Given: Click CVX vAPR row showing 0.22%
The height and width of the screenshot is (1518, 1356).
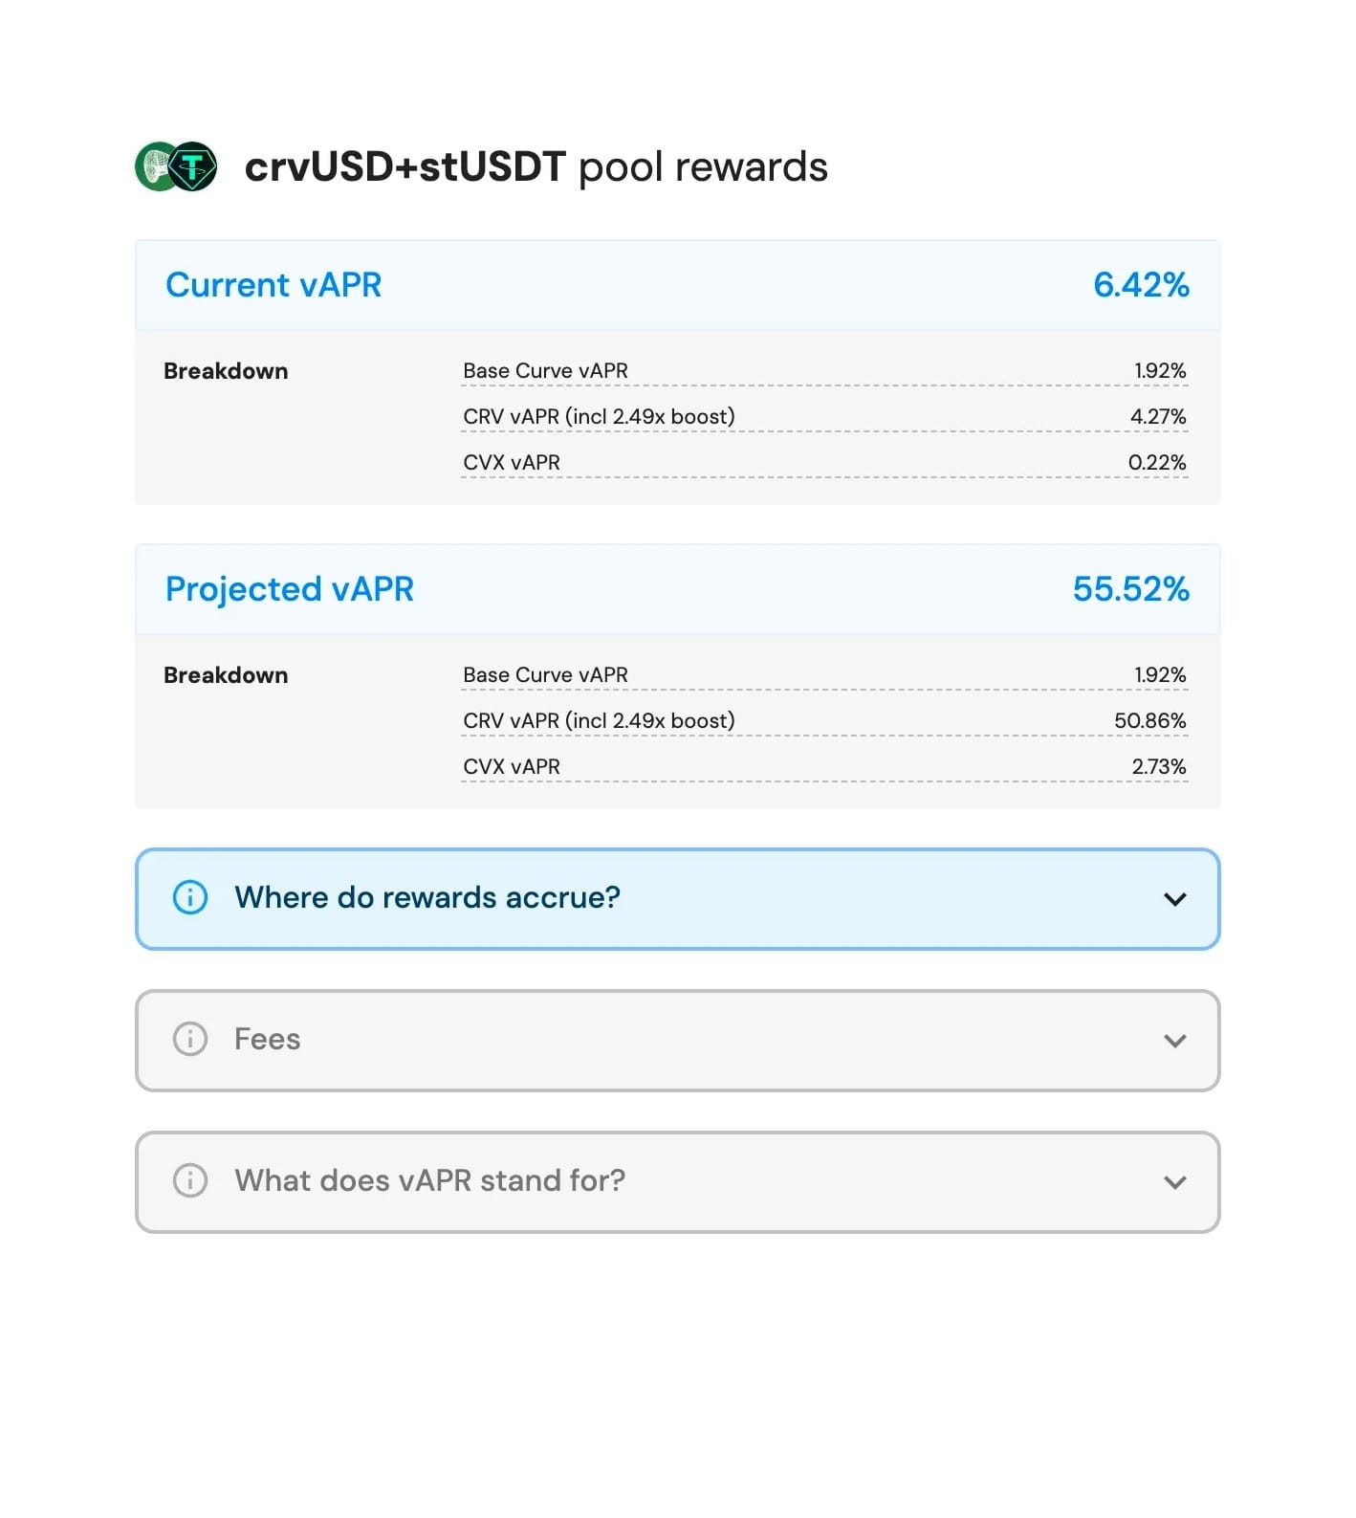Looking at the screenshot, I should 824,463.
